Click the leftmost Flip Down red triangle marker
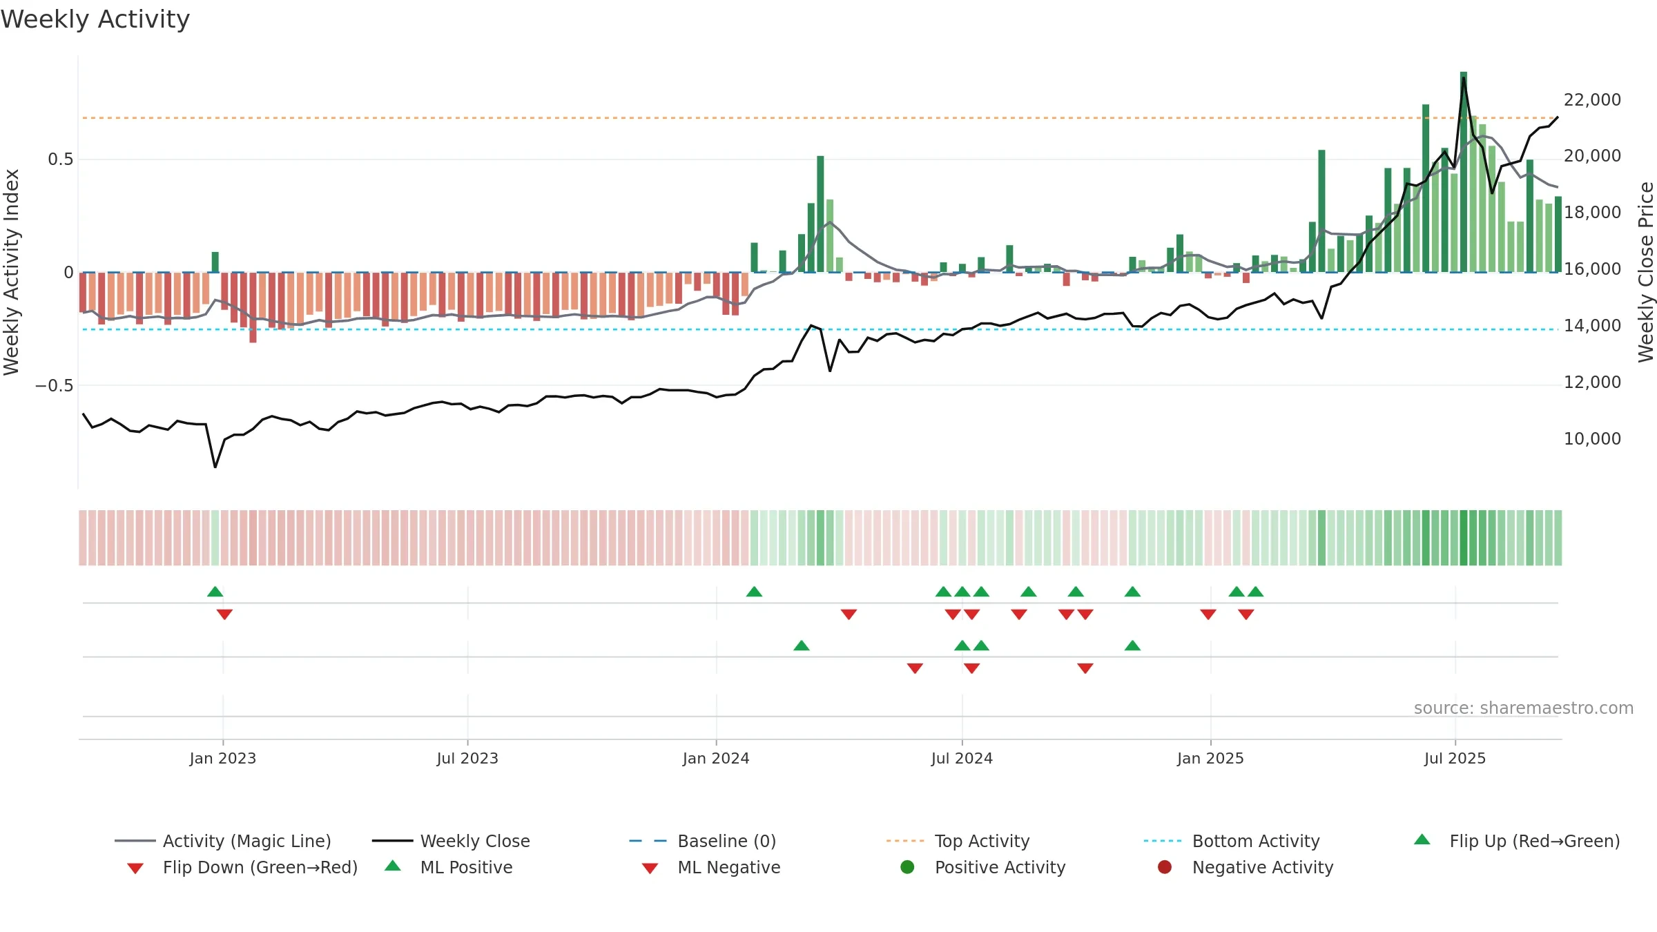This screenshot has width=1657, height=932. pyautogui.click(x=224, y=614)
